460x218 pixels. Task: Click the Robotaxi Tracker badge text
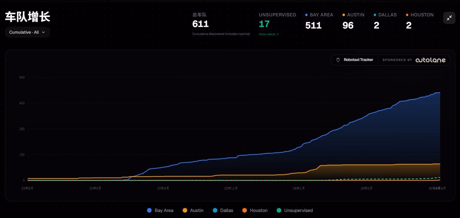(x=358, y=60)
